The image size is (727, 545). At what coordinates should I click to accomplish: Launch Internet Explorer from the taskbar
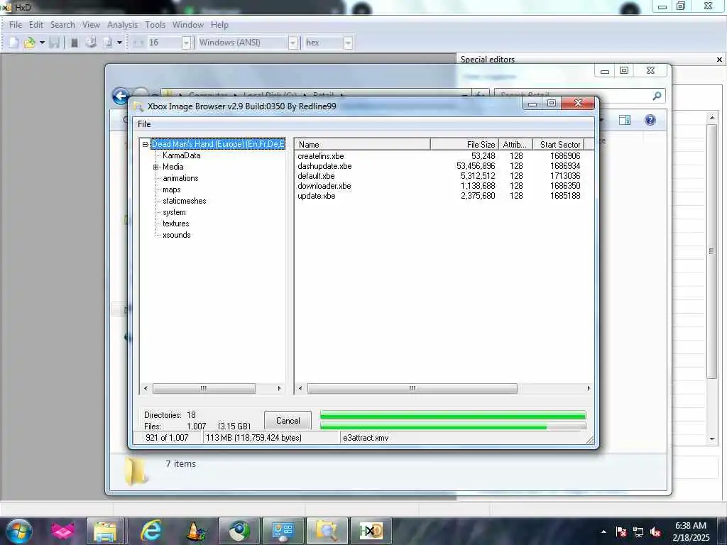pos(151,531)
